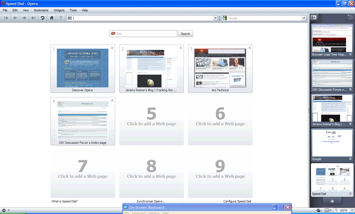Remove Discover Opera speed dial entry
Image resolution: width=355 pixels, height=214 pixels.
[x=112, y=48]
